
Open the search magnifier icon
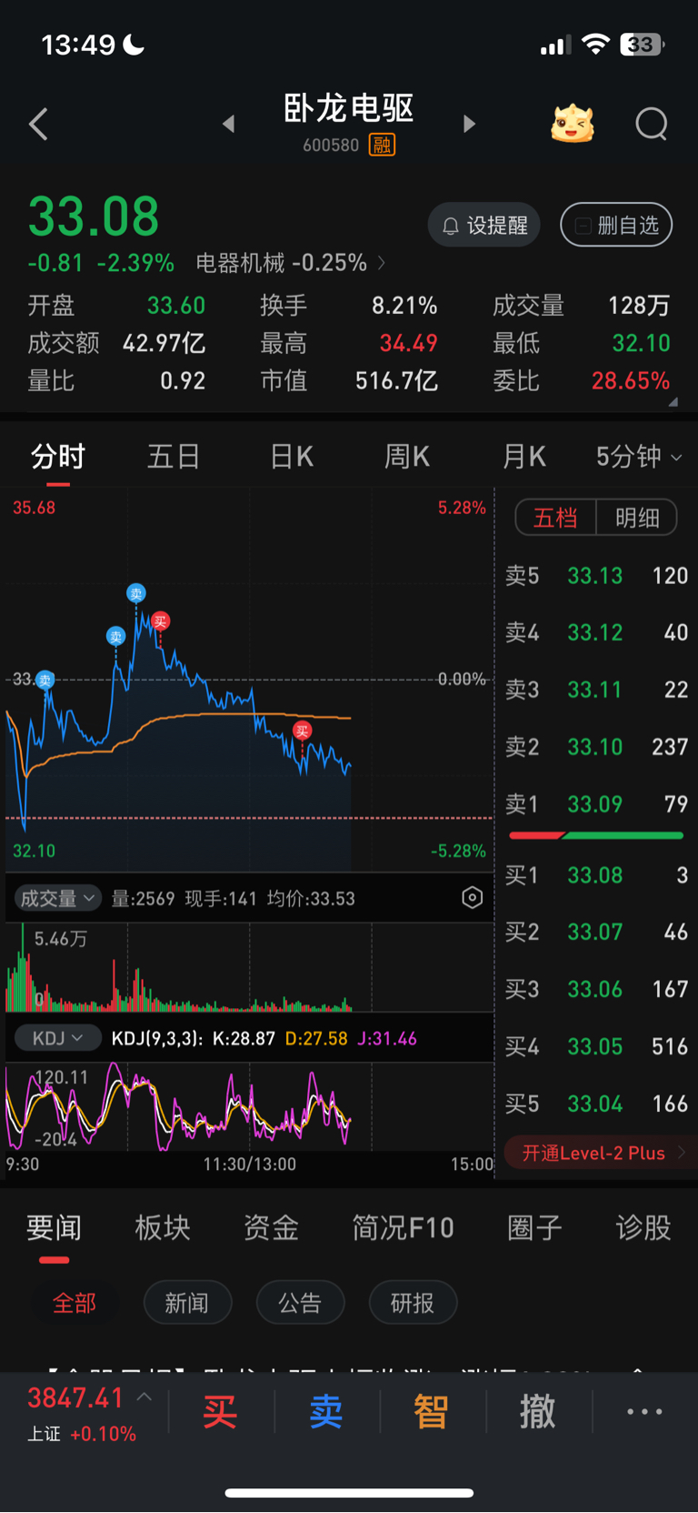[652, 124]
